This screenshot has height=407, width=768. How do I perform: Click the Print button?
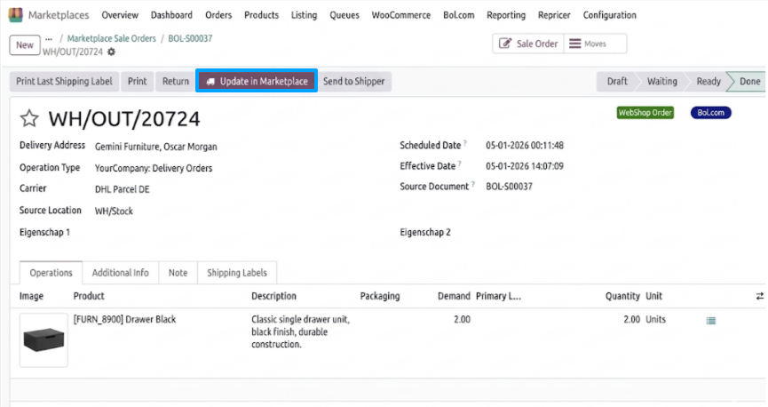[x=137, y=82]
